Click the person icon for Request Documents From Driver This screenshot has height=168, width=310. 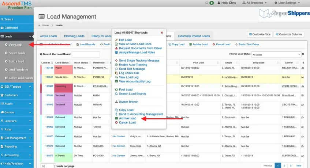116,48
